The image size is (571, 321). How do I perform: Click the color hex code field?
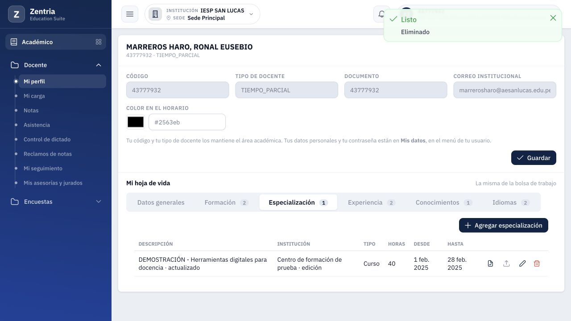pos(187,122)
